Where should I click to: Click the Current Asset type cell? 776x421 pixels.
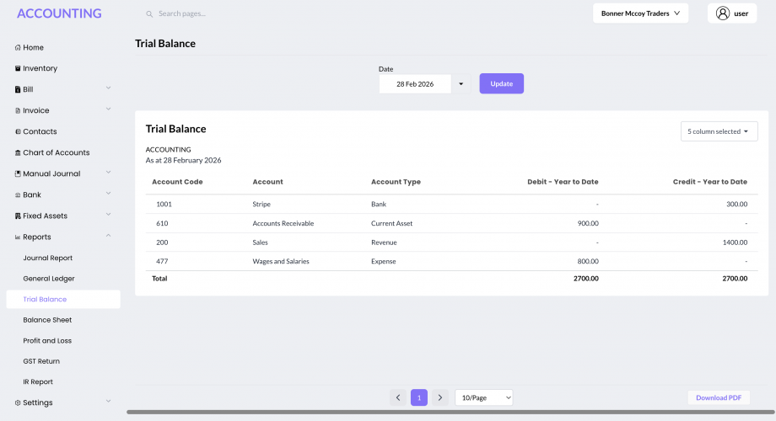pos(391,223)
